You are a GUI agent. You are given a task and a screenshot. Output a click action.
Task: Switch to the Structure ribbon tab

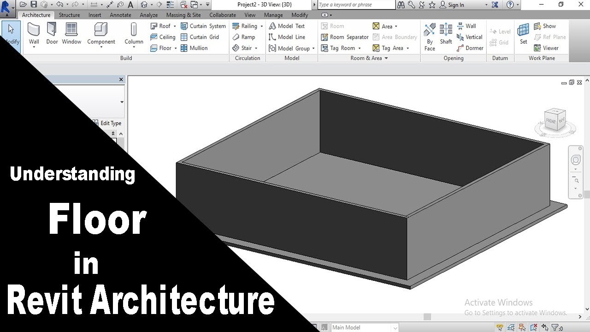coord(70,15)
